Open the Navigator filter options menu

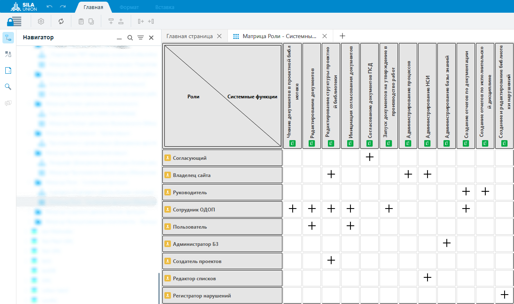(x=141, y=38)
